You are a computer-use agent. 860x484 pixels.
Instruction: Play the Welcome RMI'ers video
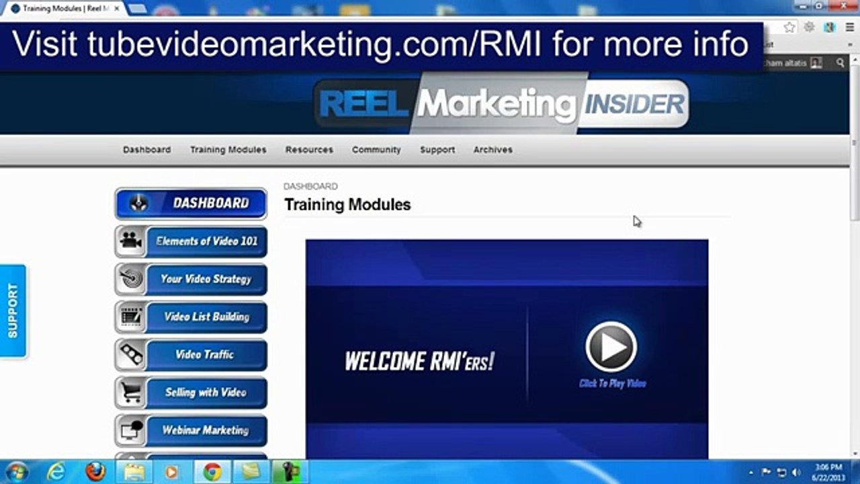(611, 347)
